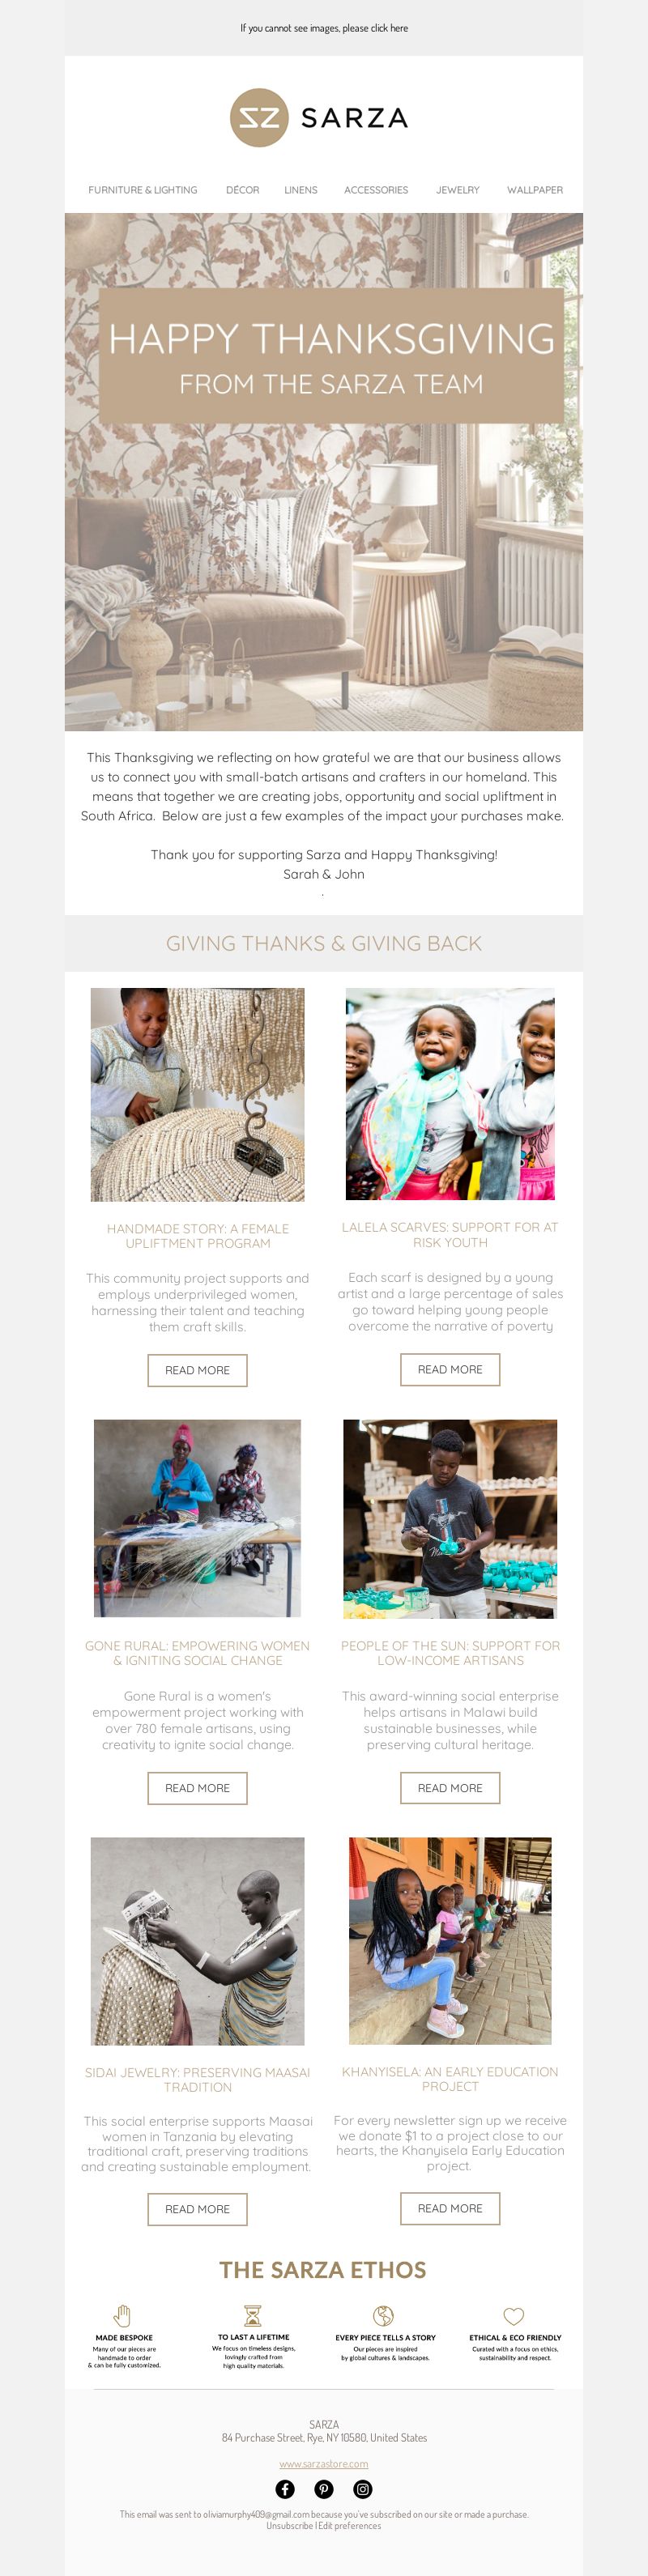
Task: Open the www.sarzastore.com link
Action: [x=324, y=2464]
